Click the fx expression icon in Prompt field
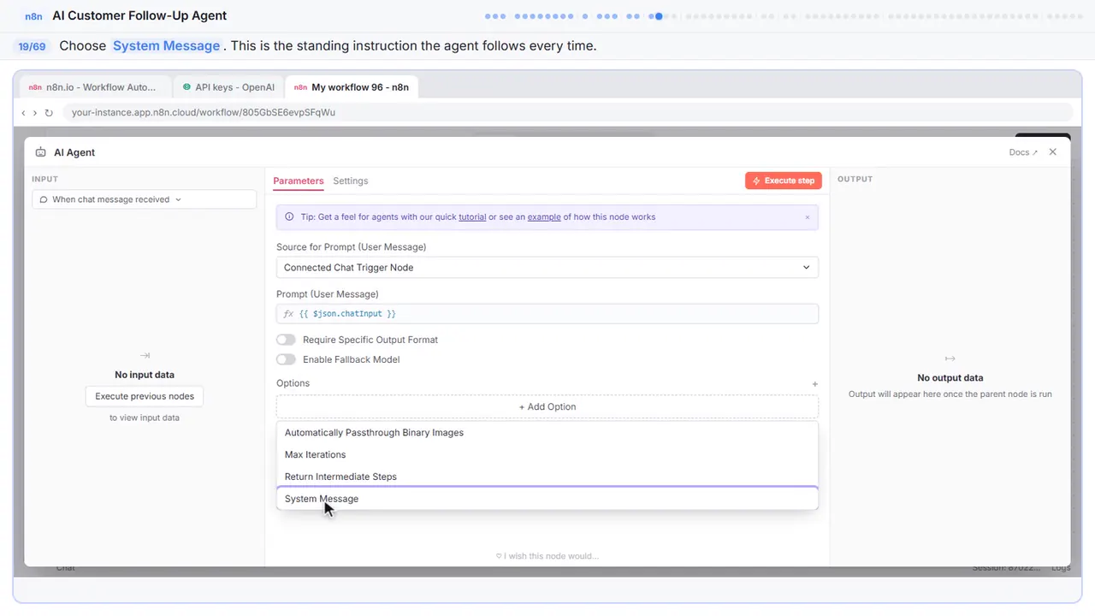Image resolution: width=1095 pixels, height=616 pixels. coord(288,314)
